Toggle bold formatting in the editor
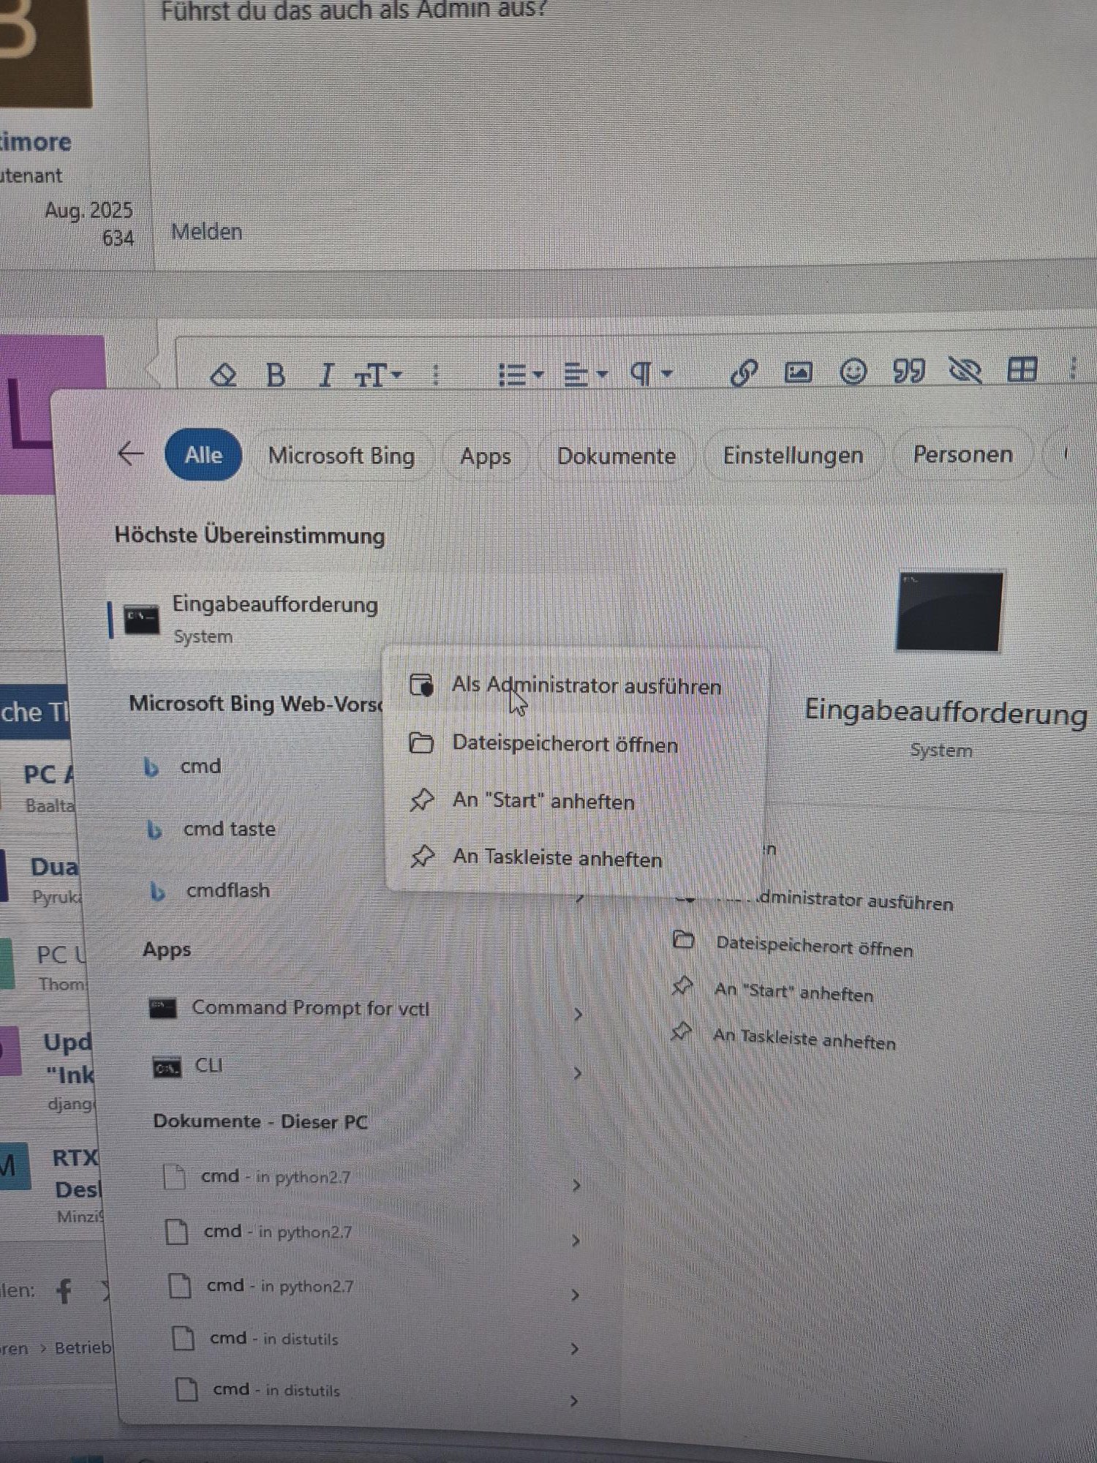Image resolution: width=1097 pixels, height=1463 pixels. pyautogui.click(x=276, y=375)
